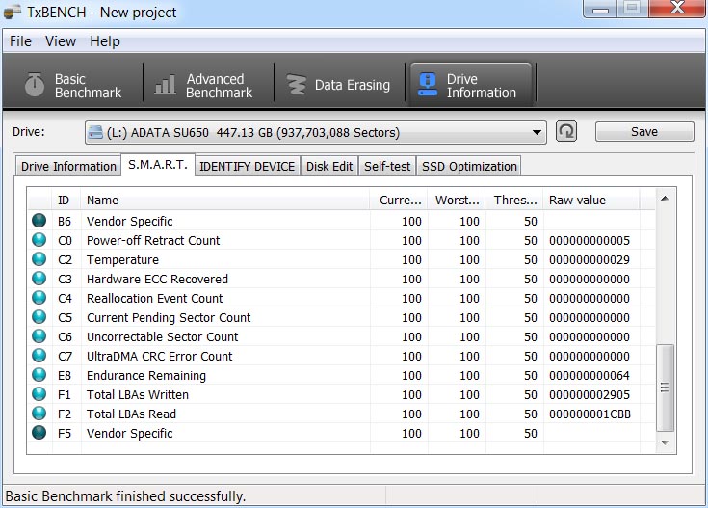The image size is (708, 508).
Task: Open the File menu
Action: (21, 41)
